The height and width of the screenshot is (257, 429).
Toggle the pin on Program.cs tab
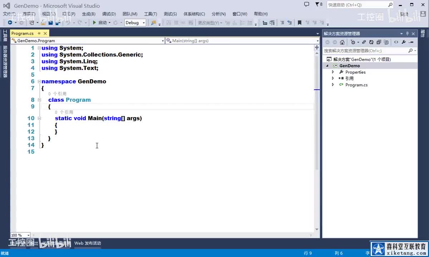tap(39, 33)
